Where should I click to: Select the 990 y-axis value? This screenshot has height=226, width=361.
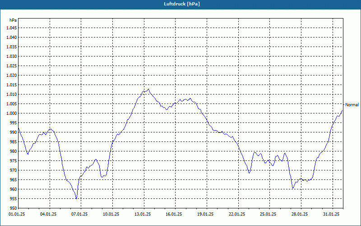(14, 132)
